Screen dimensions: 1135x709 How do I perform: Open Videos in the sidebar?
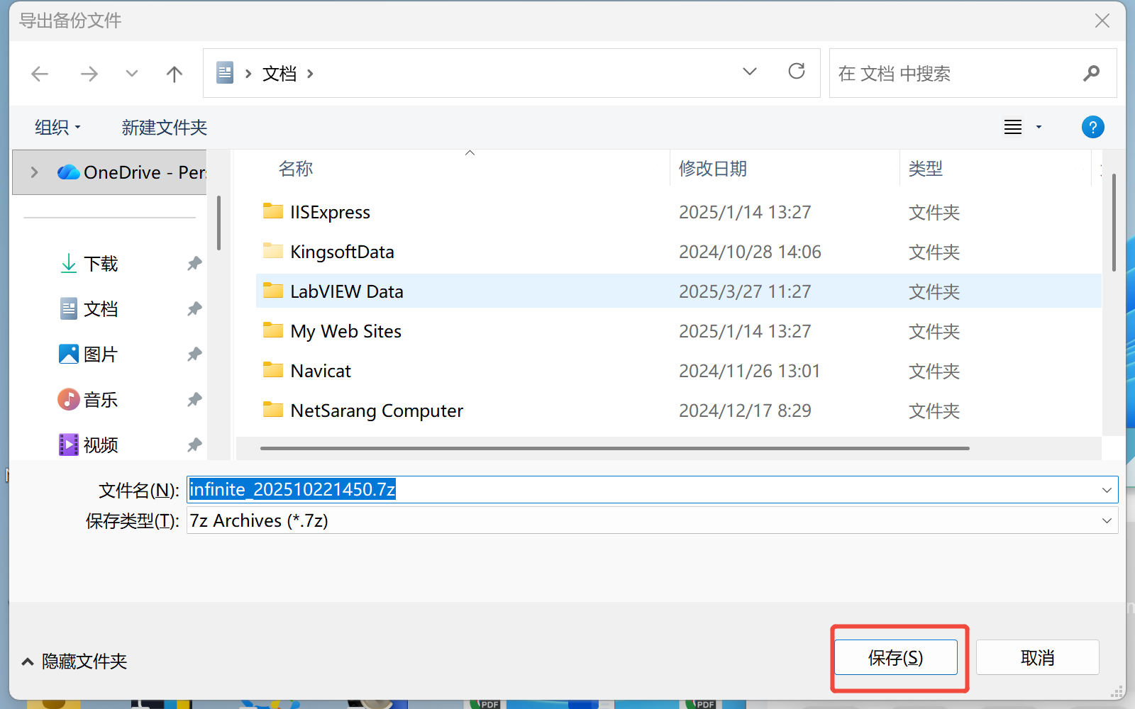(x=100, y=445)
